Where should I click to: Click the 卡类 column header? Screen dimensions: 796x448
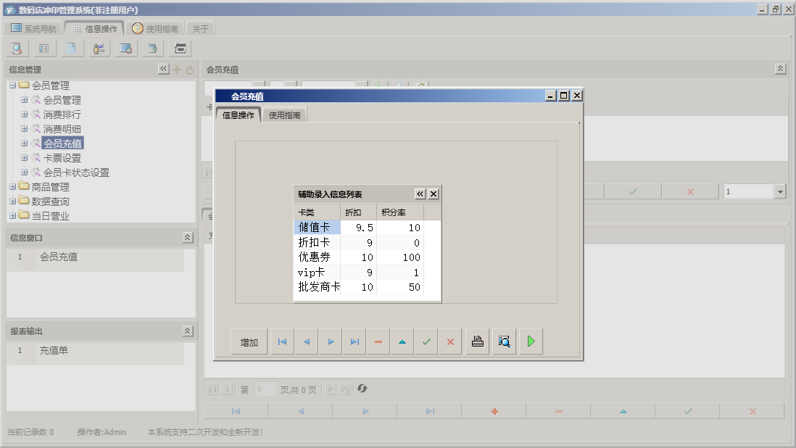click(x=318, y=212)
